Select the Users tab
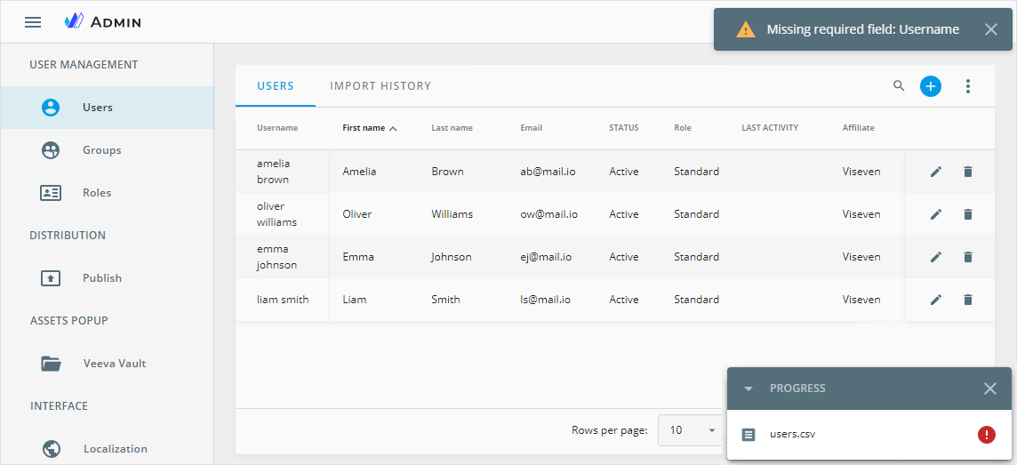This screenshot has height=465, width=1017. pyautogui.click(x=276, y=86)
